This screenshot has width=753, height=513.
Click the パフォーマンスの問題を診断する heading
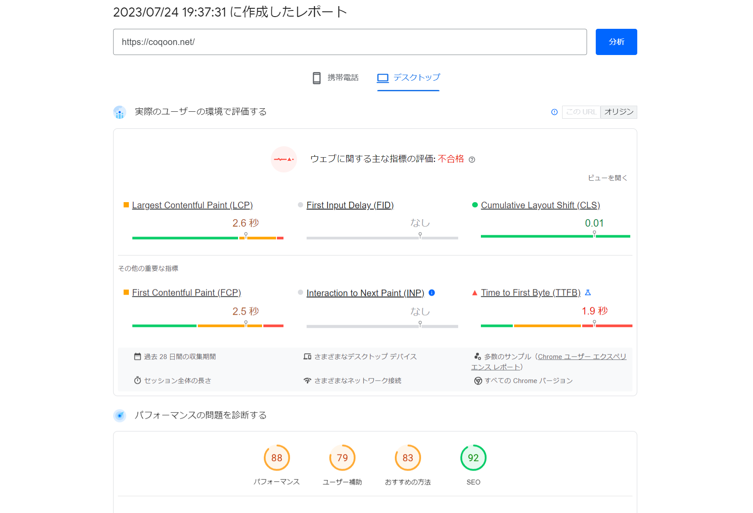pyautogui.click(x=200, y=415)
